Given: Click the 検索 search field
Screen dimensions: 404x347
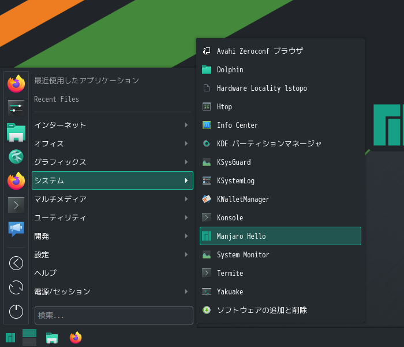Looking at the screenshot, I should click(114, 315).
